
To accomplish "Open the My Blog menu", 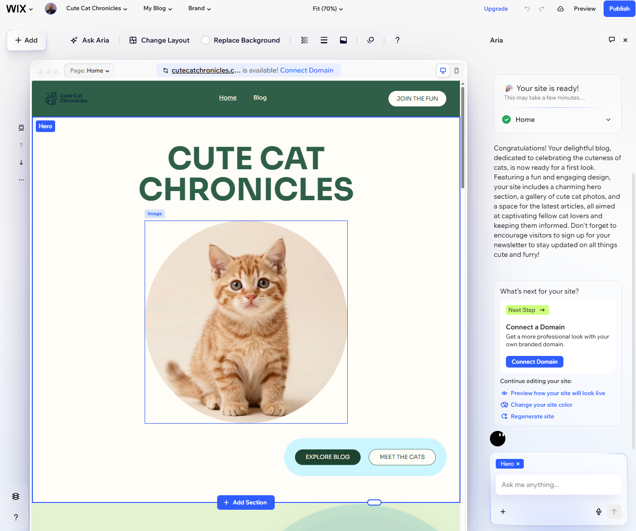I will (x=157, y=8).
